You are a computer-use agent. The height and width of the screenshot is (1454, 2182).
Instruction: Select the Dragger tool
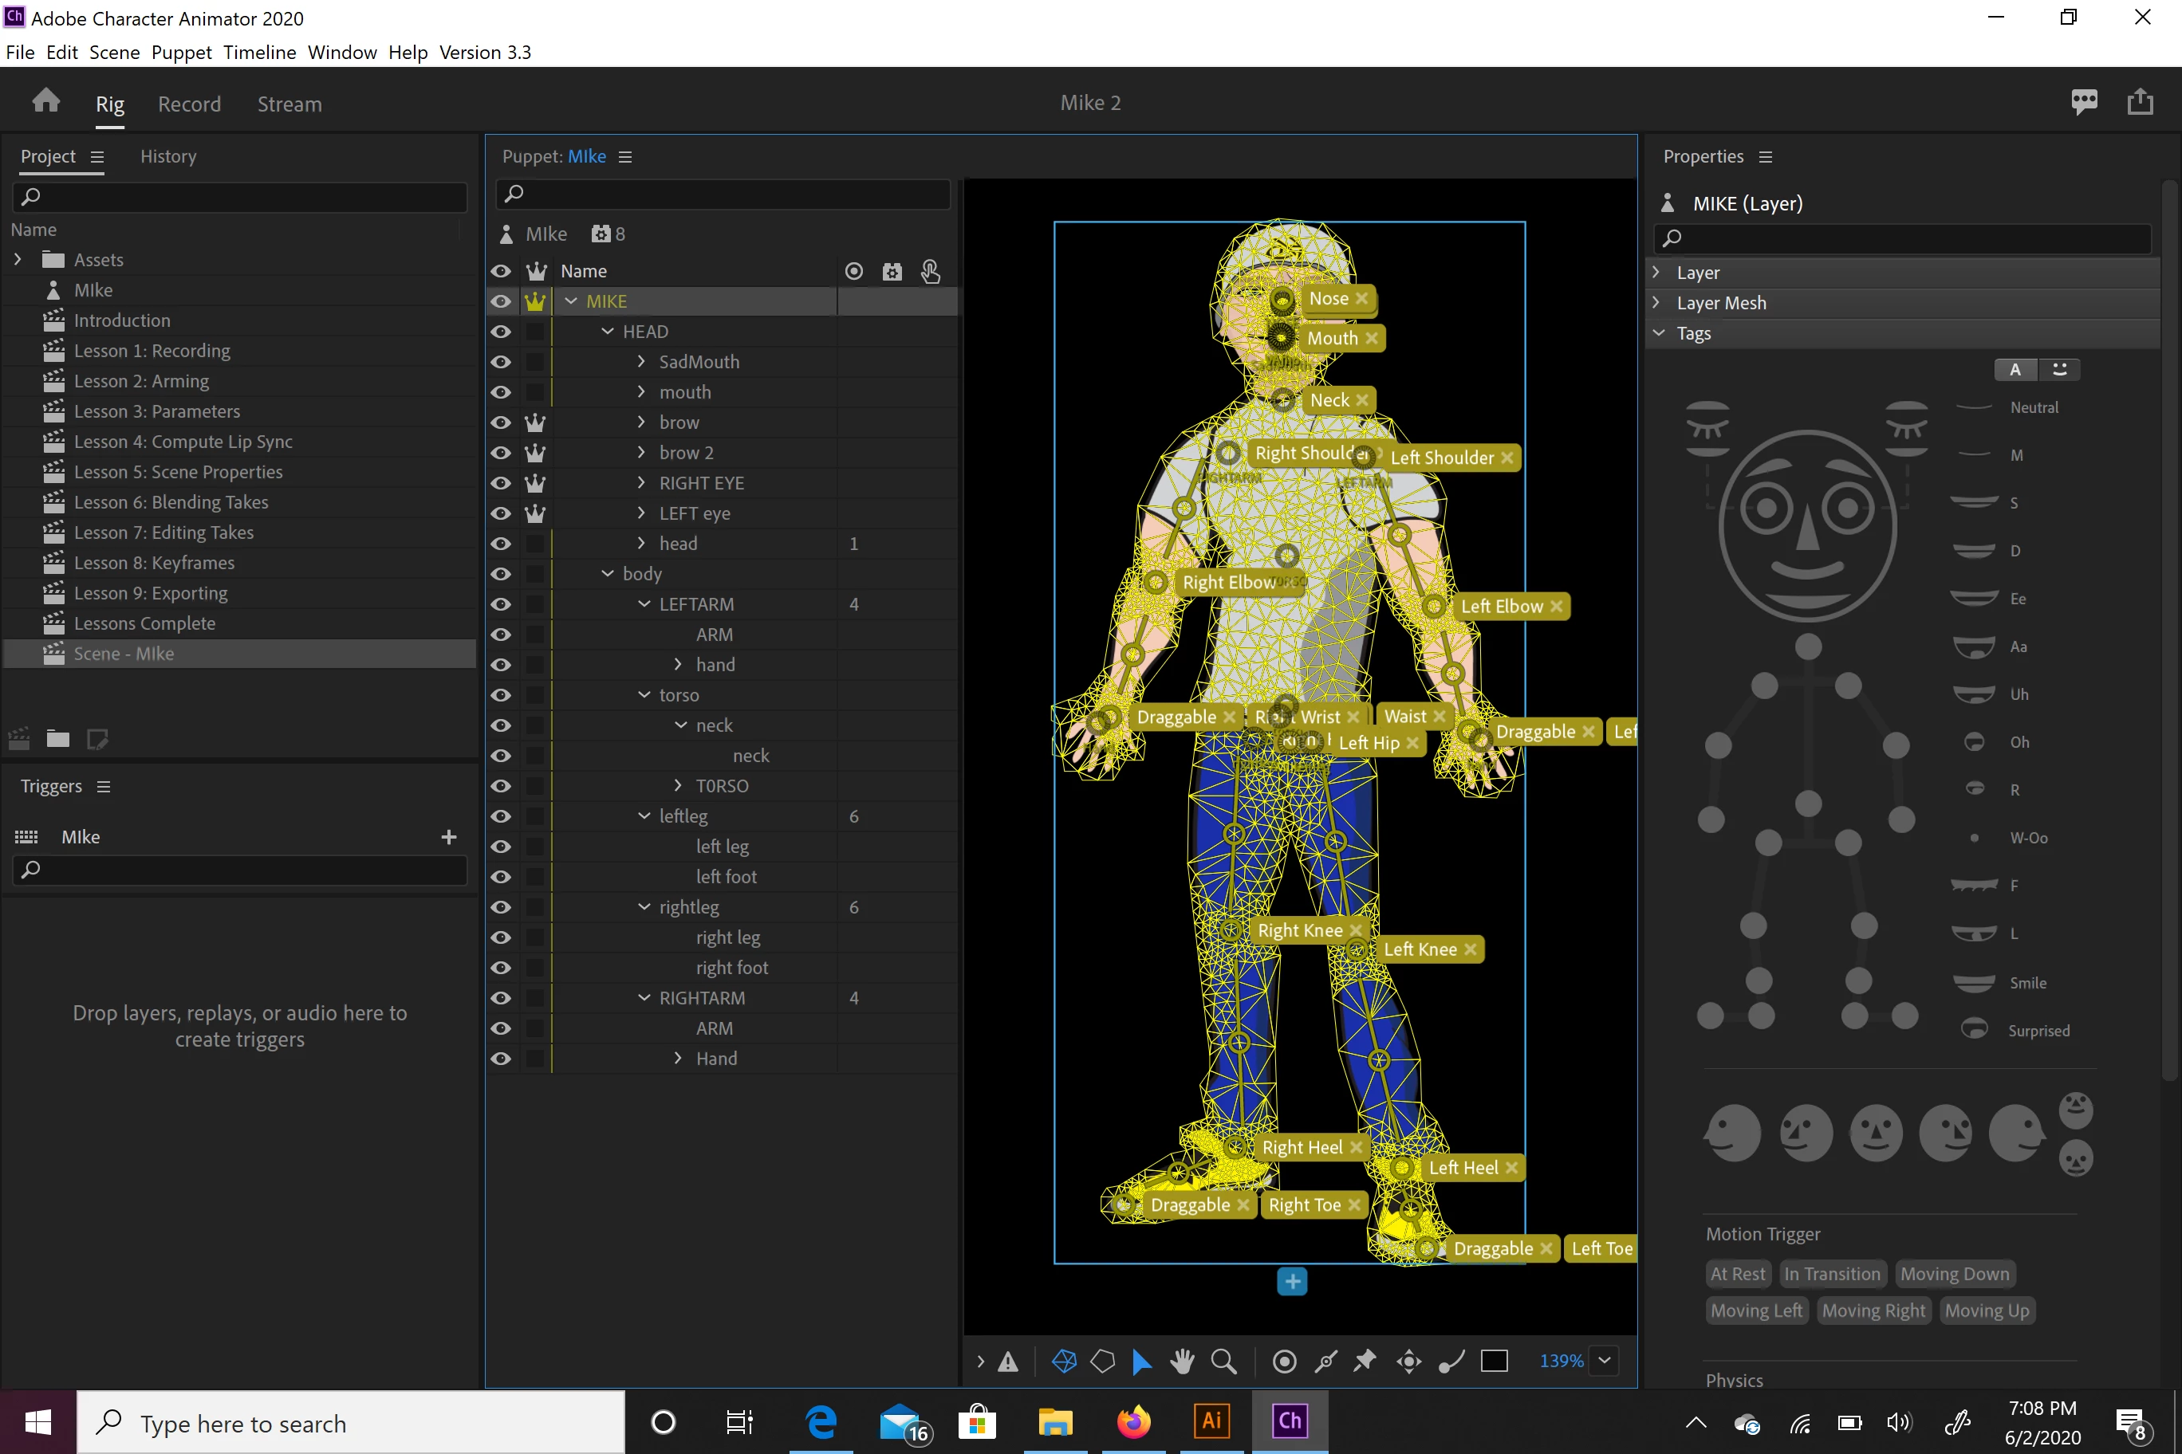point(1409,1361)
